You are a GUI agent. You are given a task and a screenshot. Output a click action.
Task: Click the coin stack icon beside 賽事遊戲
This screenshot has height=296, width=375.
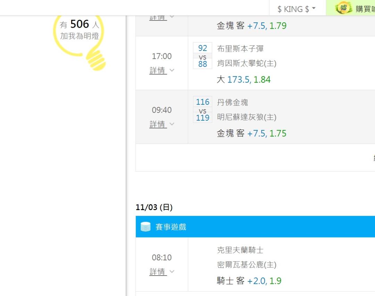pos(145,227)
